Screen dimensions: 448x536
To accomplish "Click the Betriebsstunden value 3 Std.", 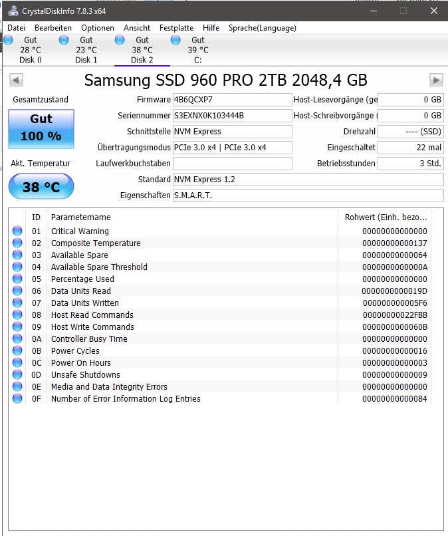I will tap(410, 164).
